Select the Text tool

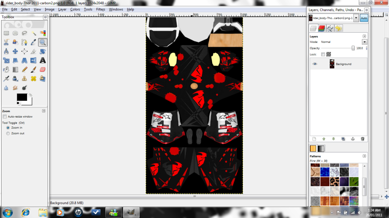click(x=43, y=60)
